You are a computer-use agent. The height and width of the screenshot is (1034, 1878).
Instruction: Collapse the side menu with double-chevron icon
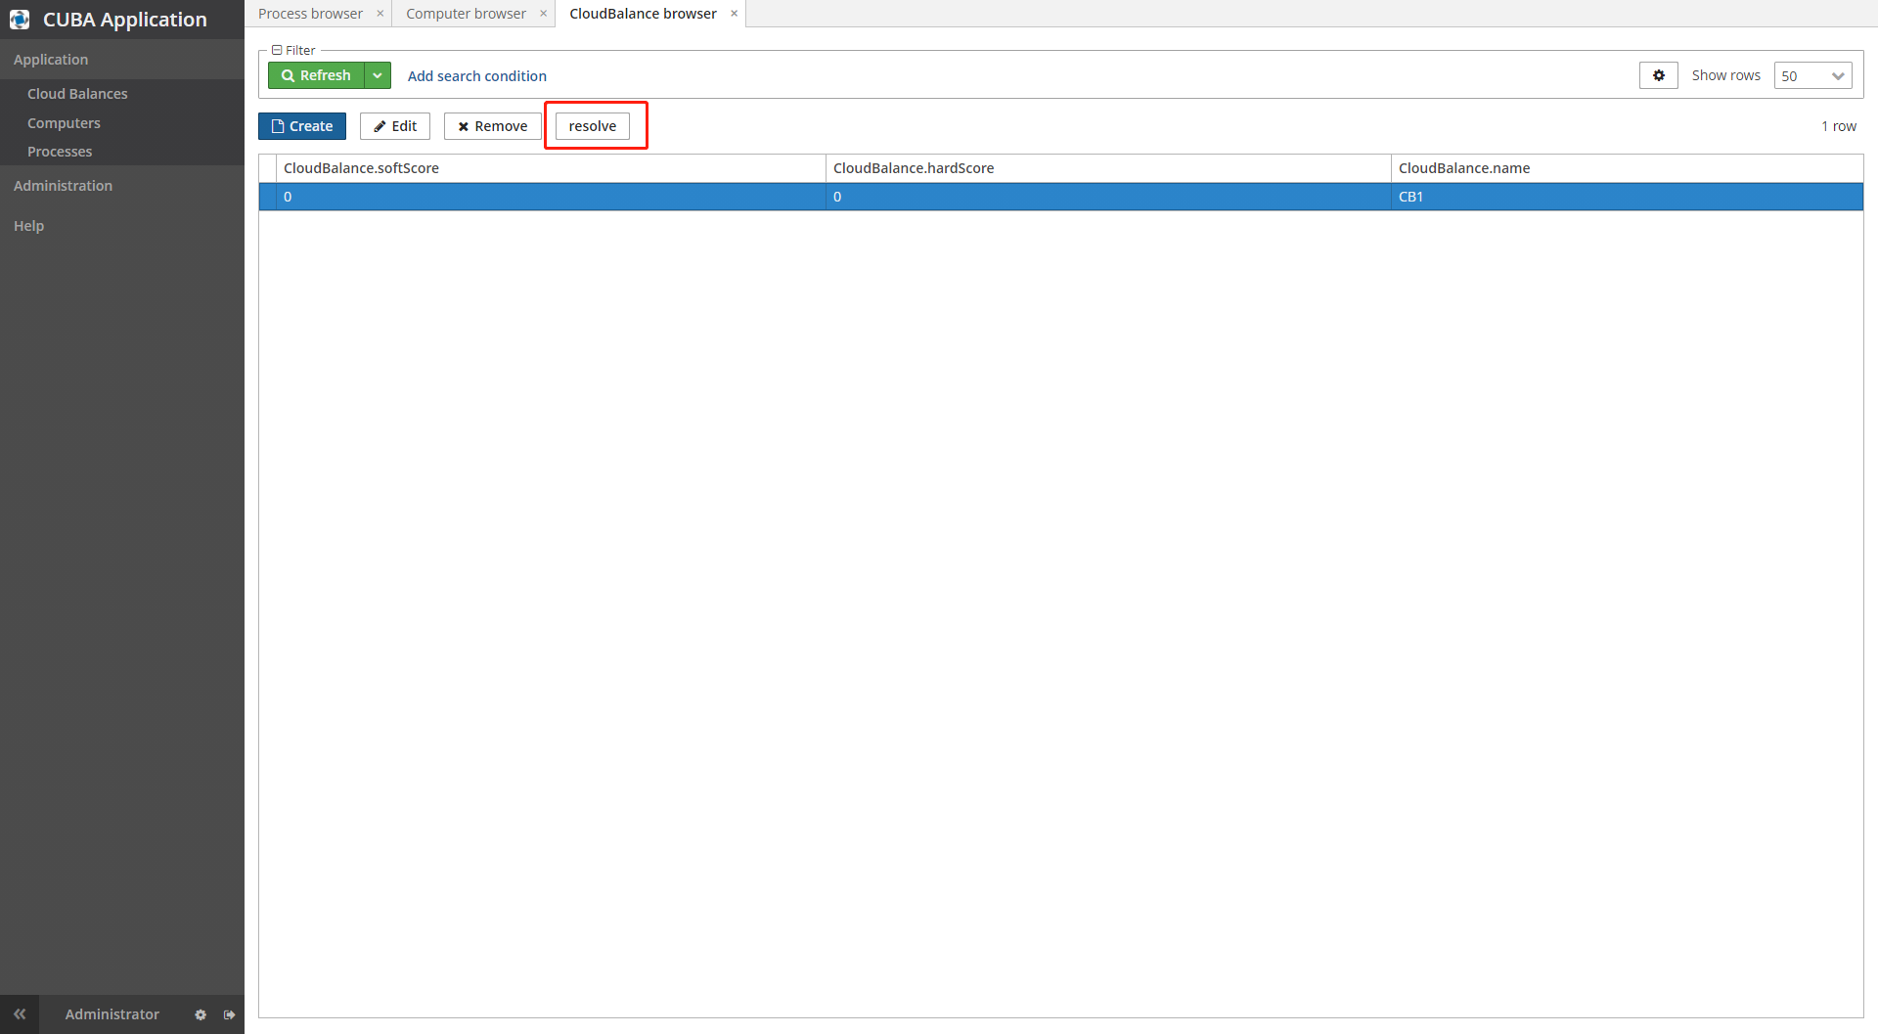pos(20,1014)
